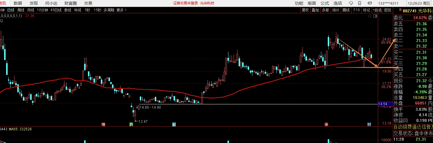
Task: Select the 买二 price 21.30
Action: point(422,58)
